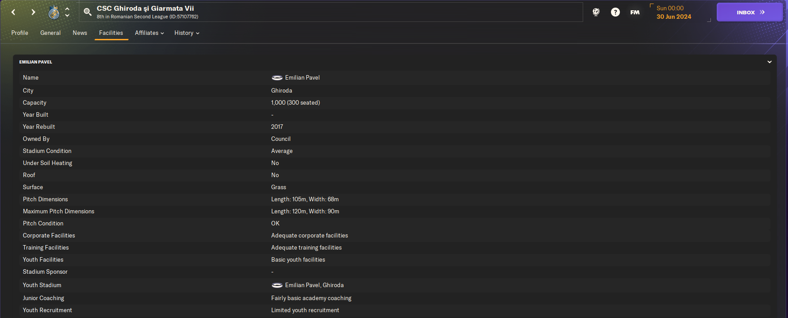Open the tactics head icon
The image size is (788, 318).
point(596,12)
